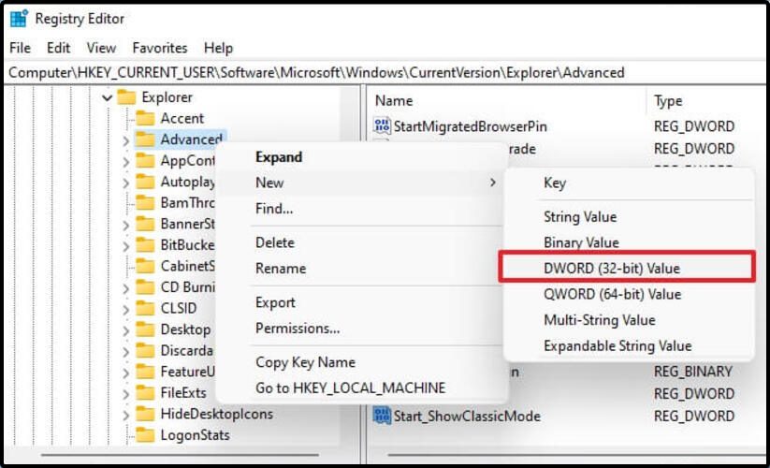Viewport: 770px width, 468px height.
Task: Expand the BitBucket key chevron
Action: pos(125,246)
